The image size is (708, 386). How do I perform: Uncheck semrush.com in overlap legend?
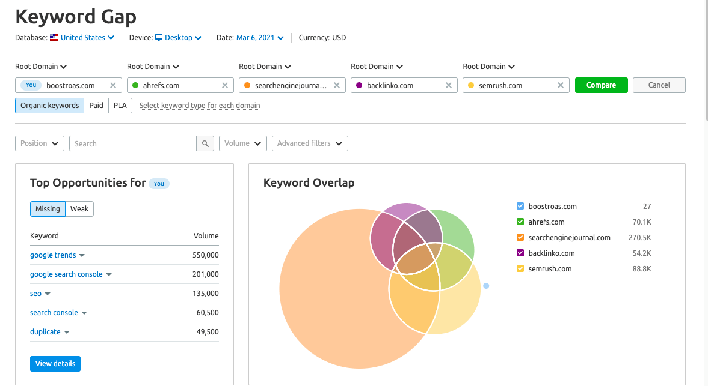(520, 268)
